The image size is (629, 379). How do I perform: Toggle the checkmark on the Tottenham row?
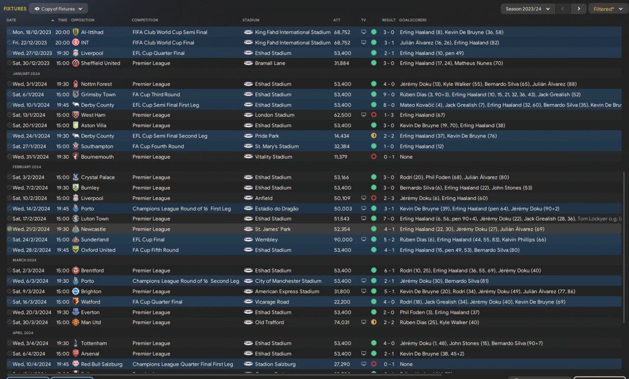(9, 344)
